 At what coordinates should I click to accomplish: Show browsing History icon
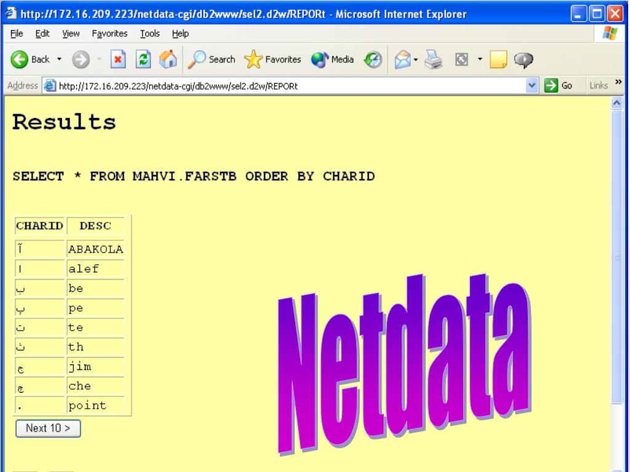[373, 60]
